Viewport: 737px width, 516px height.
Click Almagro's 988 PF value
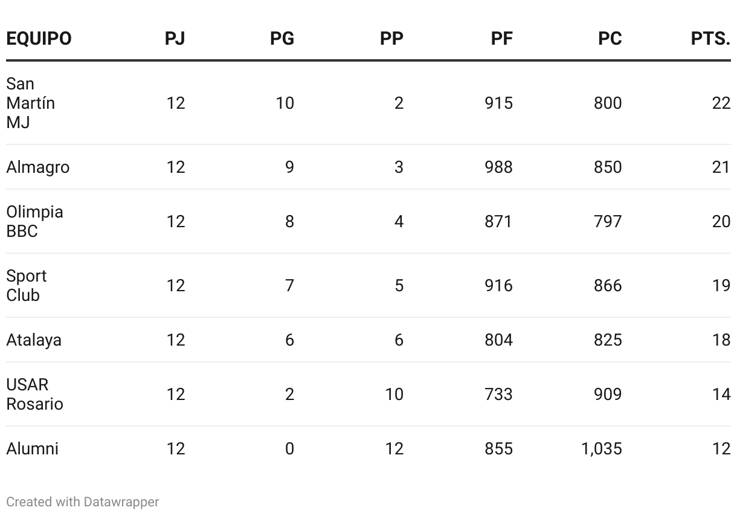tap(498, 167)
